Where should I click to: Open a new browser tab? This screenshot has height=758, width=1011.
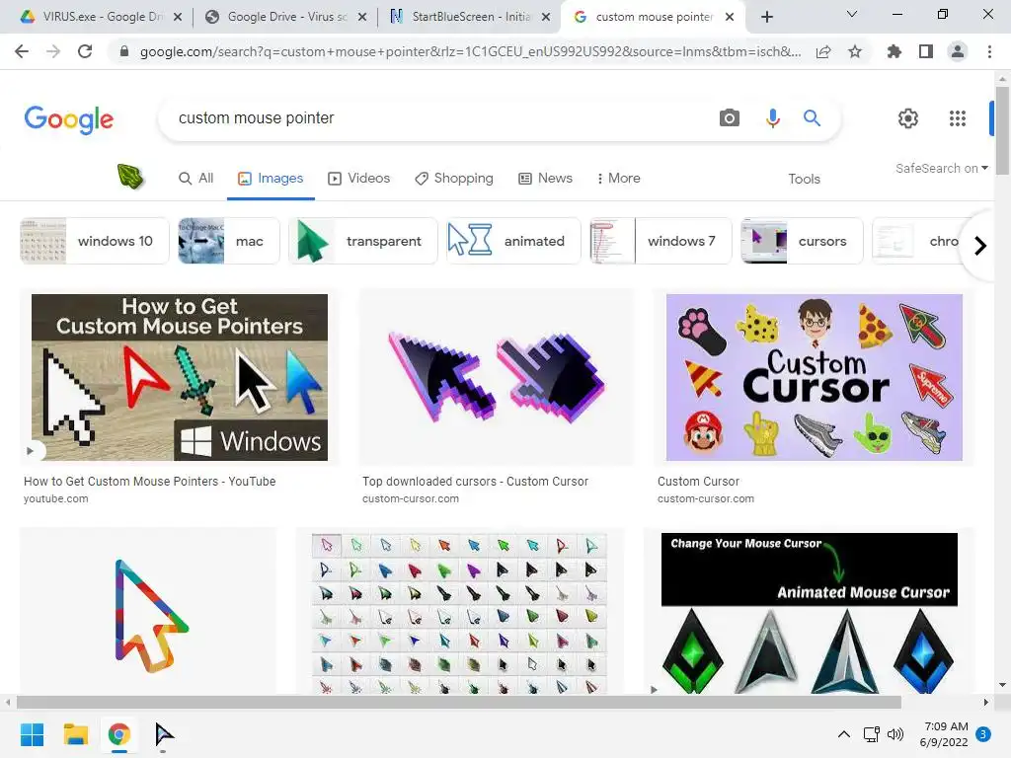pyautogui.click(x=766, y=17)
